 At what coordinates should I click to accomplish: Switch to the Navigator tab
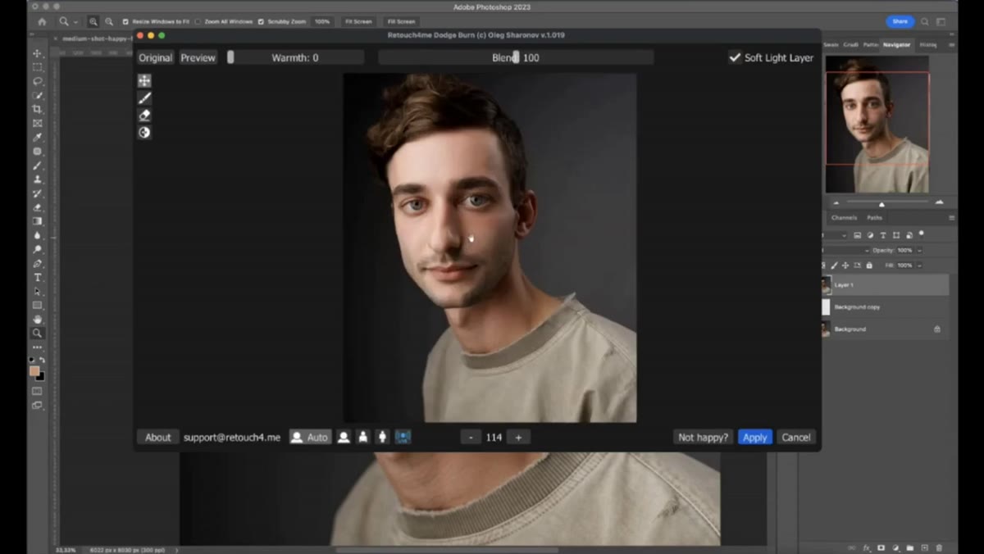[x=897, y=44]
